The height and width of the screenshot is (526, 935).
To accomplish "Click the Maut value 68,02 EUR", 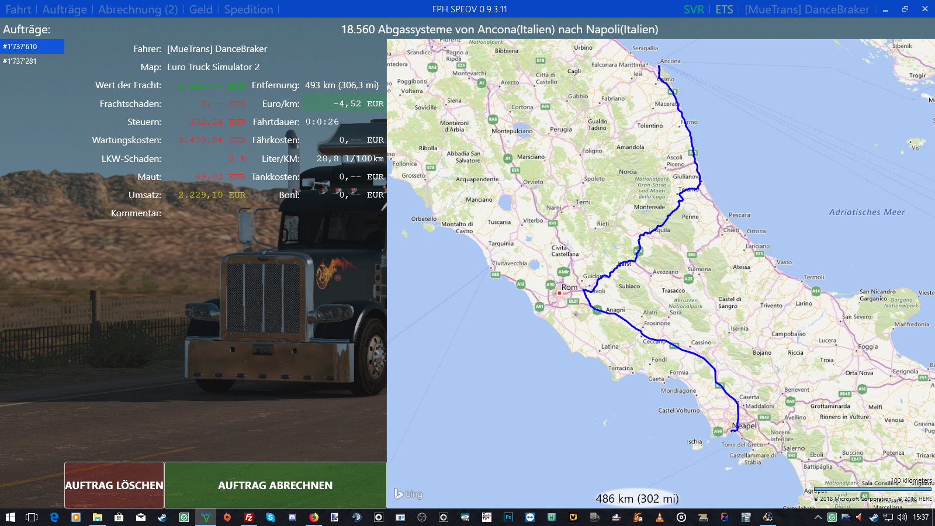I will click(x=220, y=177).
